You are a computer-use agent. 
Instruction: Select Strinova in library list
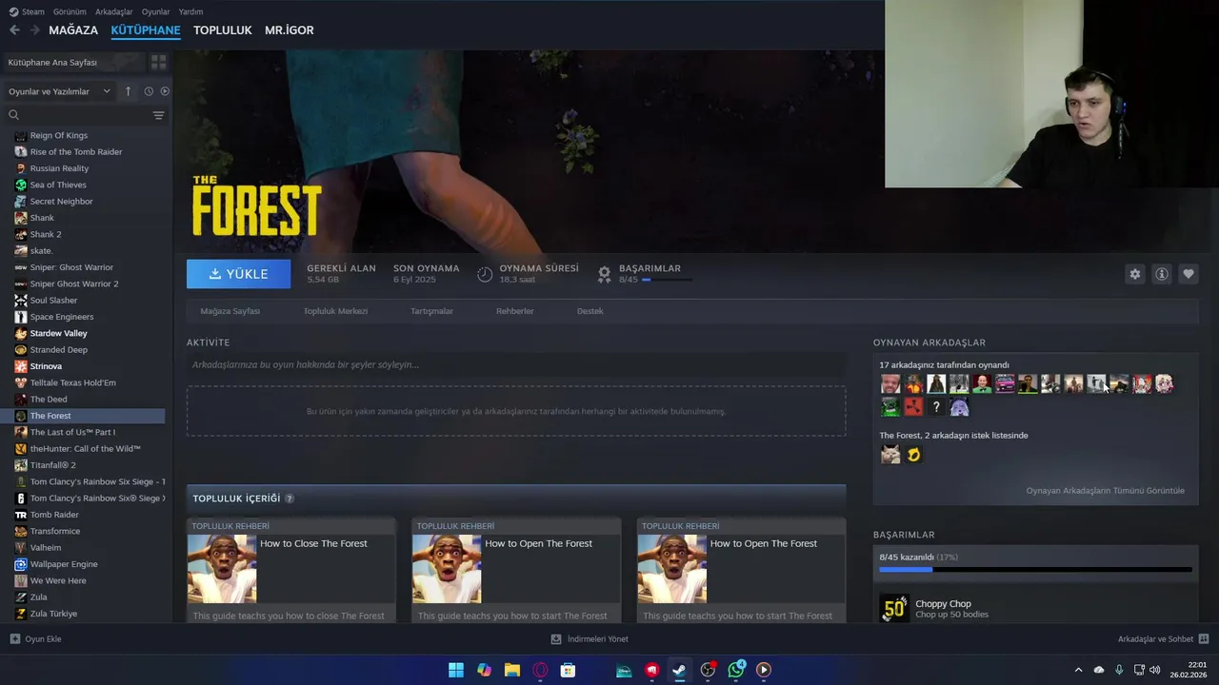coord(46,366)
